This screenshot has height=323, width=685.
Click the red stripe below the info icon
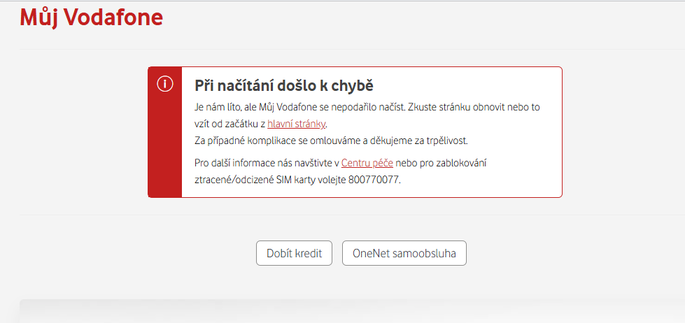164,144
